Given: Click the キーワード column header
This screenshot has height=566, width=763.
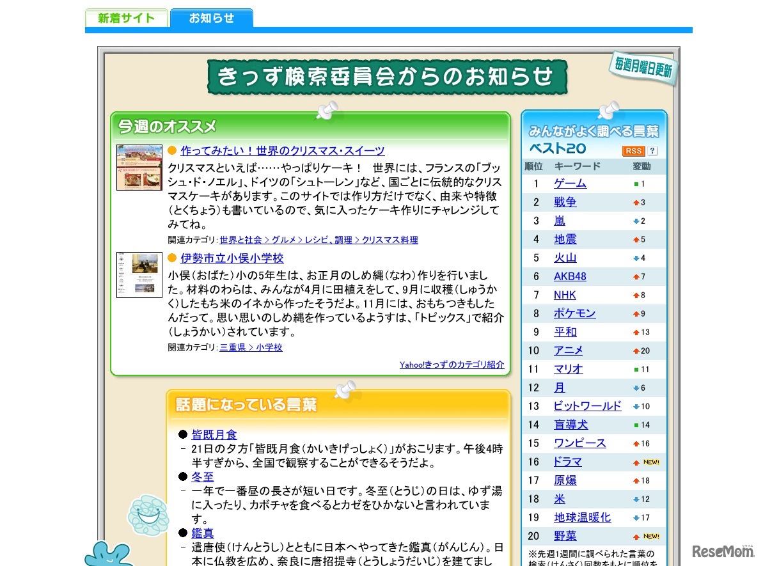Looking at the screenshot, I should coord(577,166).
